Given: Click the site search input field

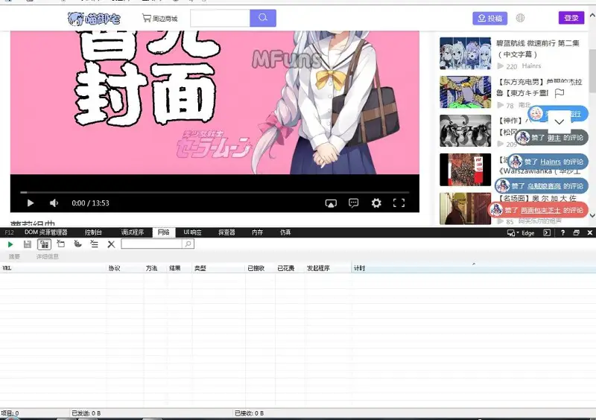Looking at the screenshot, I should tap(220, 18).
